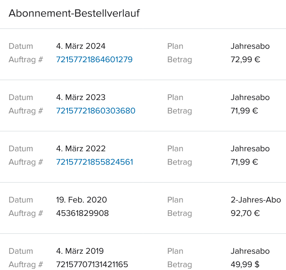Viewport: 286px width, 270px height.
Task: Select the date 4. März 2023
Action: (x=81, y=97)
